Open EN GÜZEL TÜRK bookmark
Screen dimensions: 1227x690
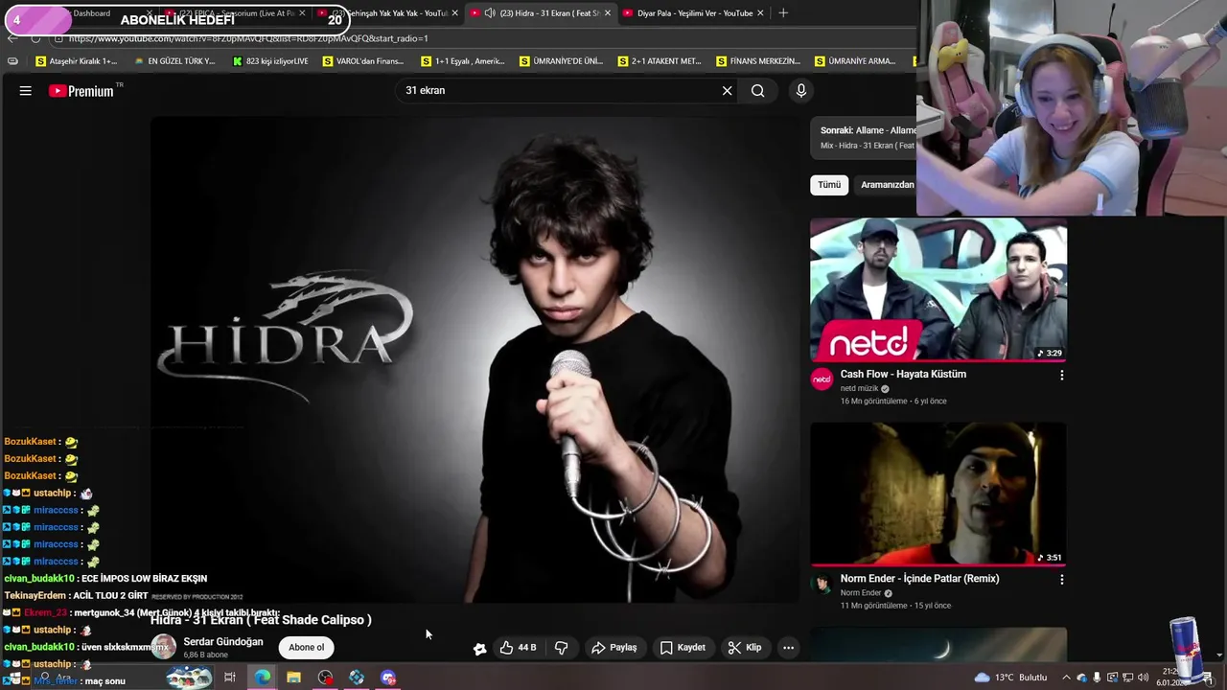[x=174, y=61]
